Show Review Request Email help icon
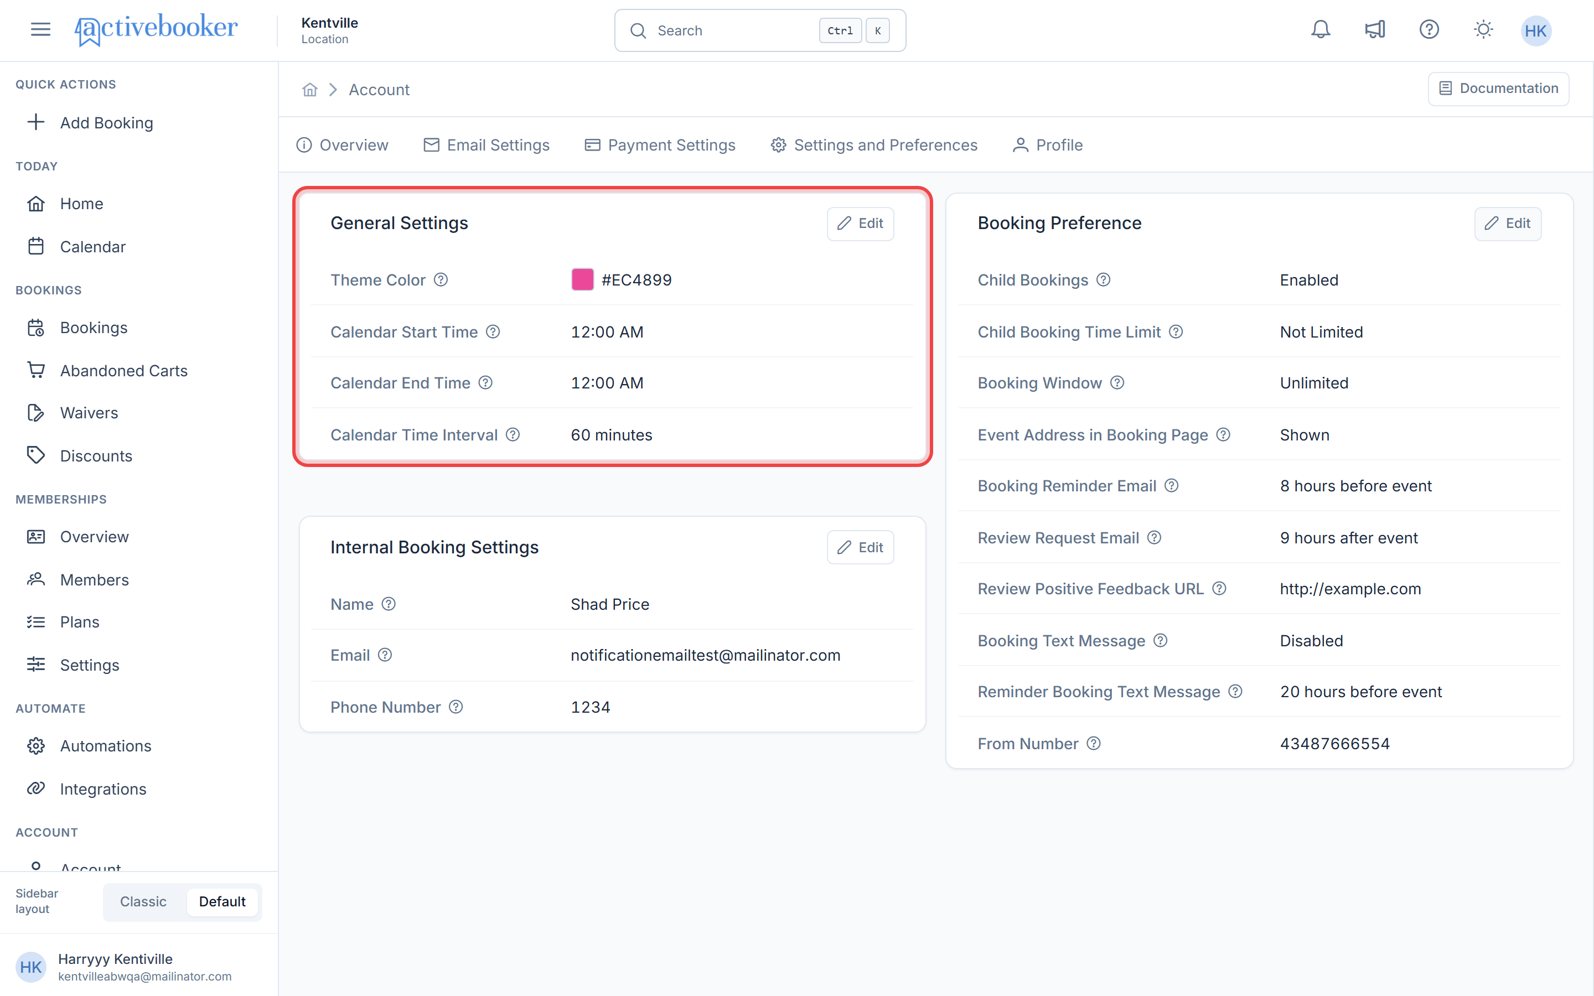Screen dimensions: 1594x996 pos(1154,537)
